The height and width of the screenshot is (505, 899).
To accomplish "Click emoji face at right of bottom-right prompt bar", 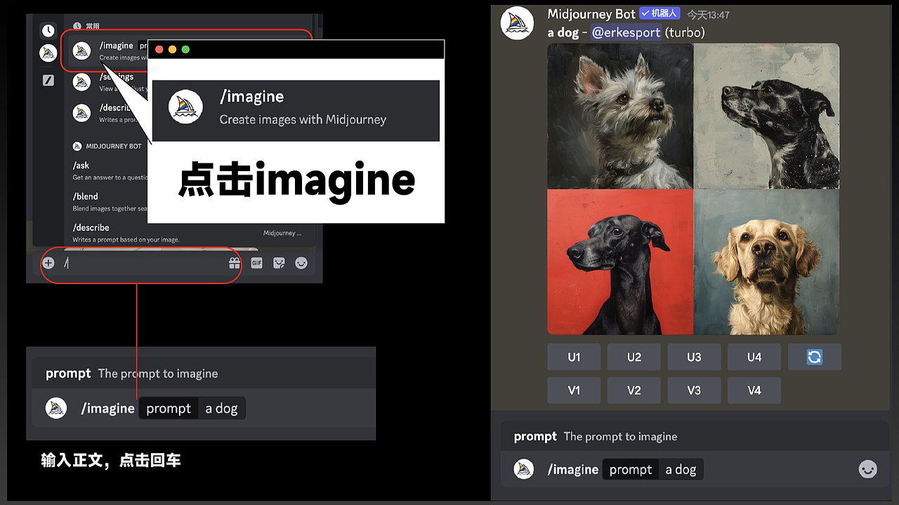I will point(868,469).
